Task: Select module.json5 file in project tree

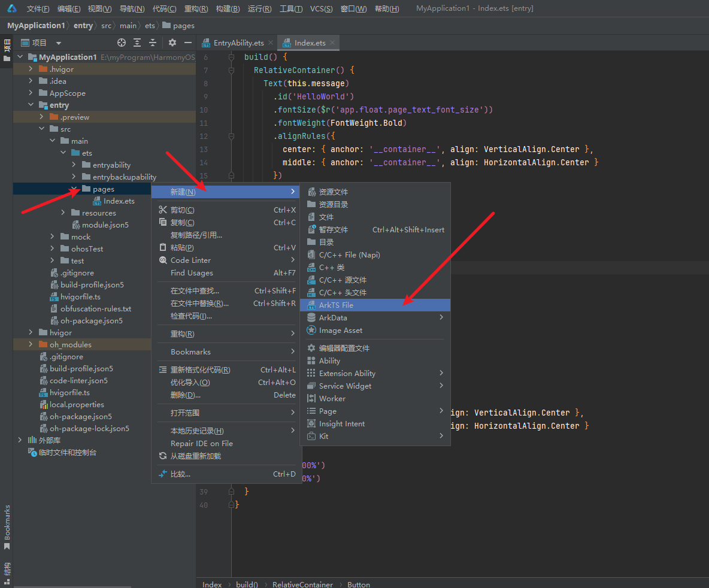Action: 105,225
